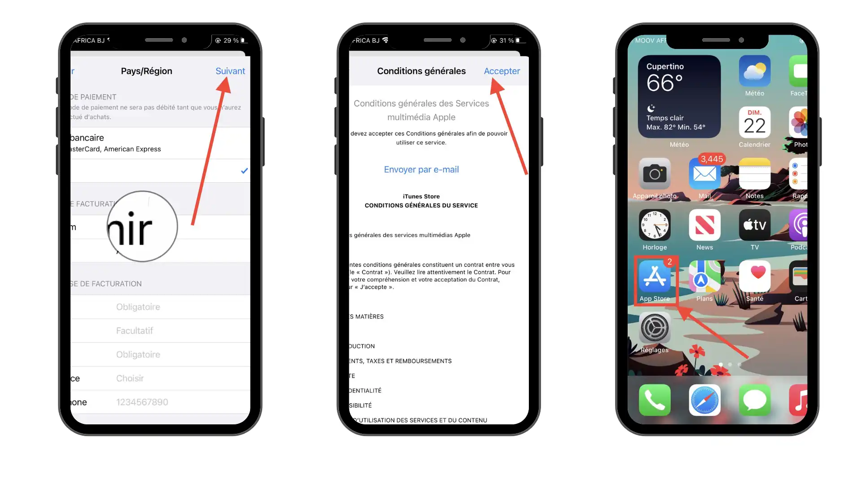Click Accepter to accept general conditions
The height and width of the screenshot is (485, 862).
click(x=501, y=71)
